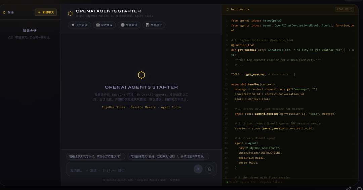Click the await store.append_message line
363x190 pixels.
coord(285,114)
